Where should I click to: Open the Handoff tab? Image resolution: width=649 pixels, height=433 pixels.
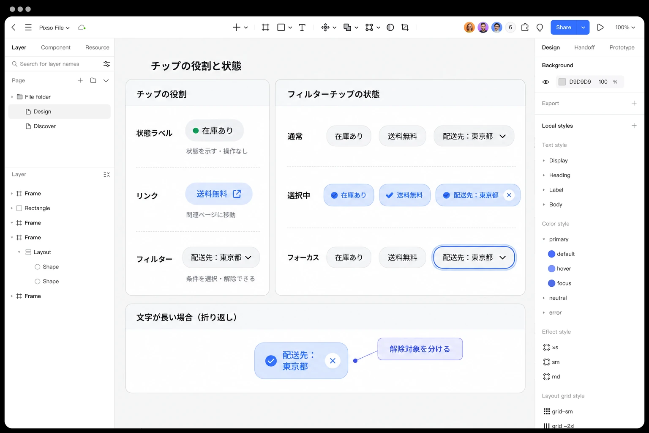pyautogui.click(x=584, y=47)
